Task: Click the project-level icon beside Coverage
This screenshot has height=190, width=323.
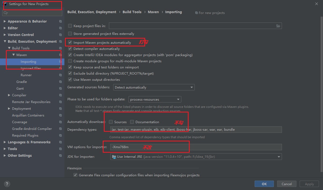Action: click(60, 122)
